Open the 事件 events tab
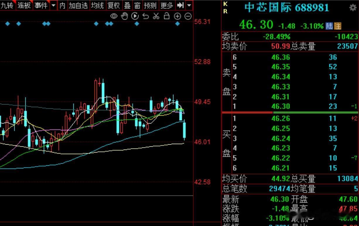Viewport: 359px width, 226px height. pyautogui.click(x=41, y=5)
